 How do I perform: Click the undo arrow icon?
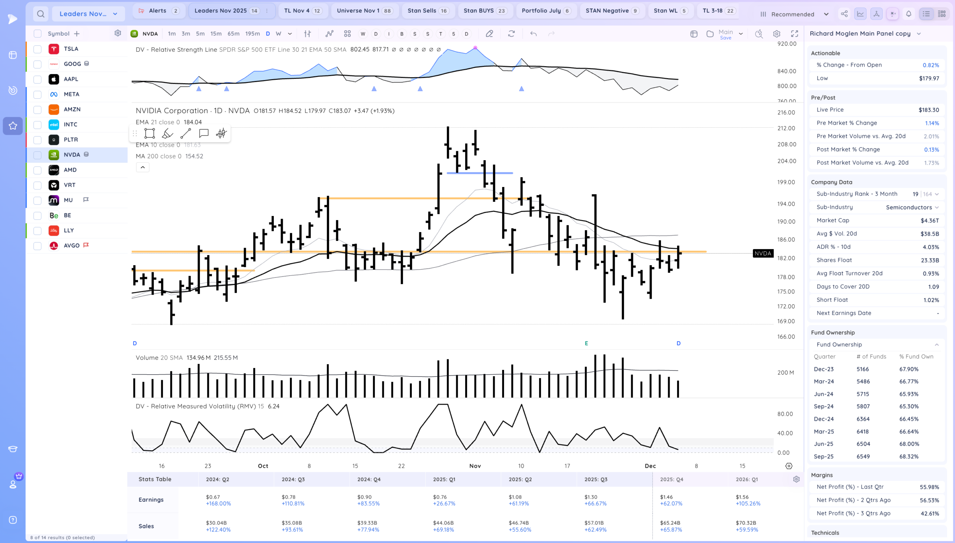[533, 34]
